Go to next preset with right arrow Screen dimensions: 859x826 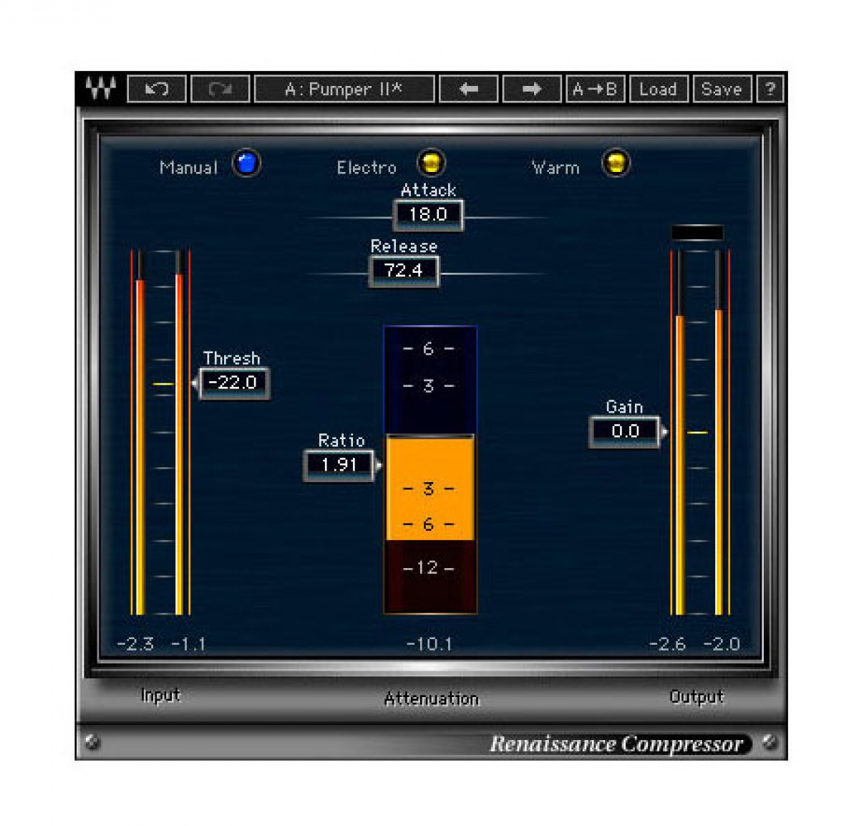click(532, 89)
